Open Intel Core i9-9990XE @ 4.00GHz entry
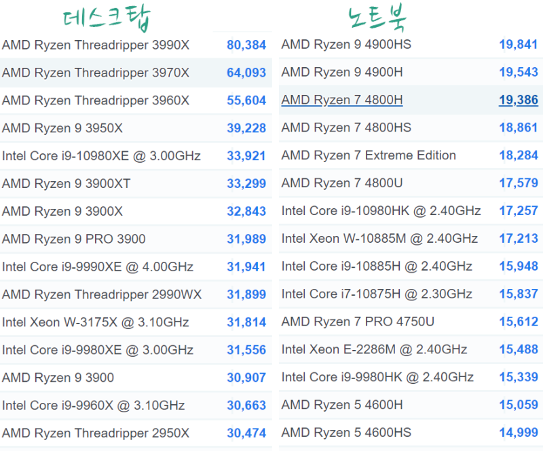 [98, 267]
